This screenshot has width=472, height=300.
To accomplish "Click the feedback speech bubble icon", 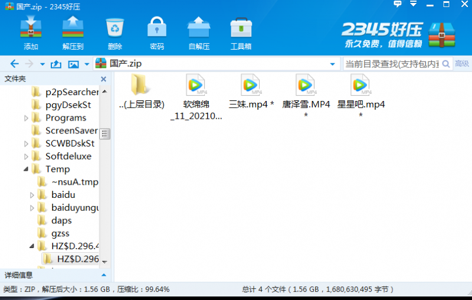I will 398,4.
